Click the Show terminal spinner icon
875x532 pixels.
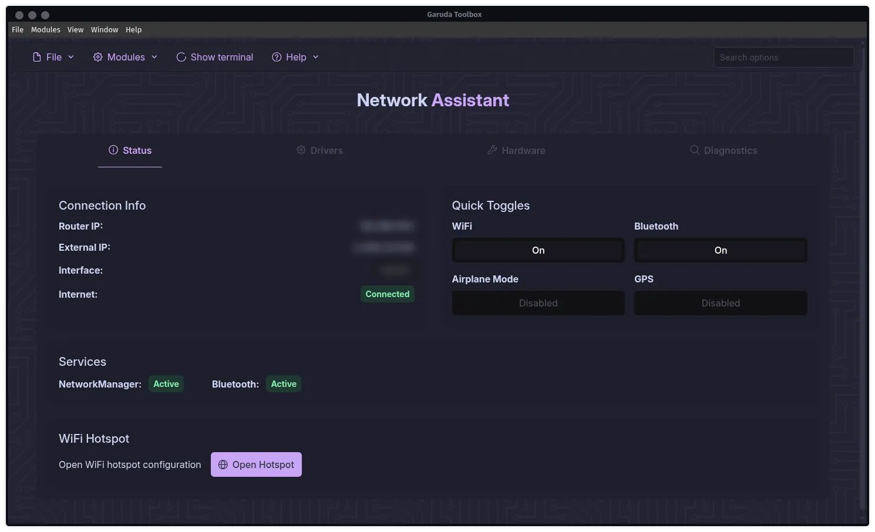tap(181, 57)
